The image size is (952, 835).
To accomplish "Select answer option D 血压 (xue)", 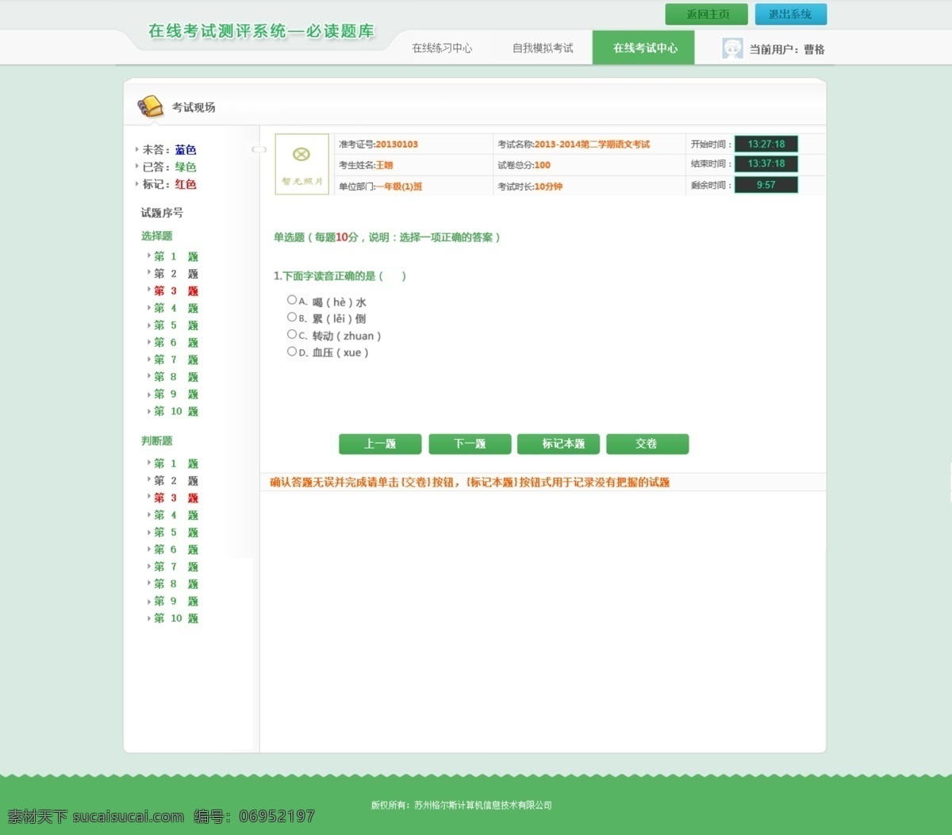I will click(x=292, y=352).
